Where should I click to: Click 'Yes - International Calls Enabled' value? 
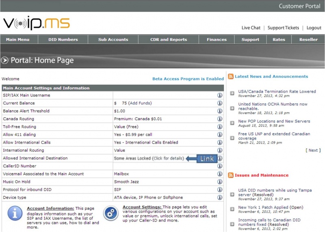(146, 142)
